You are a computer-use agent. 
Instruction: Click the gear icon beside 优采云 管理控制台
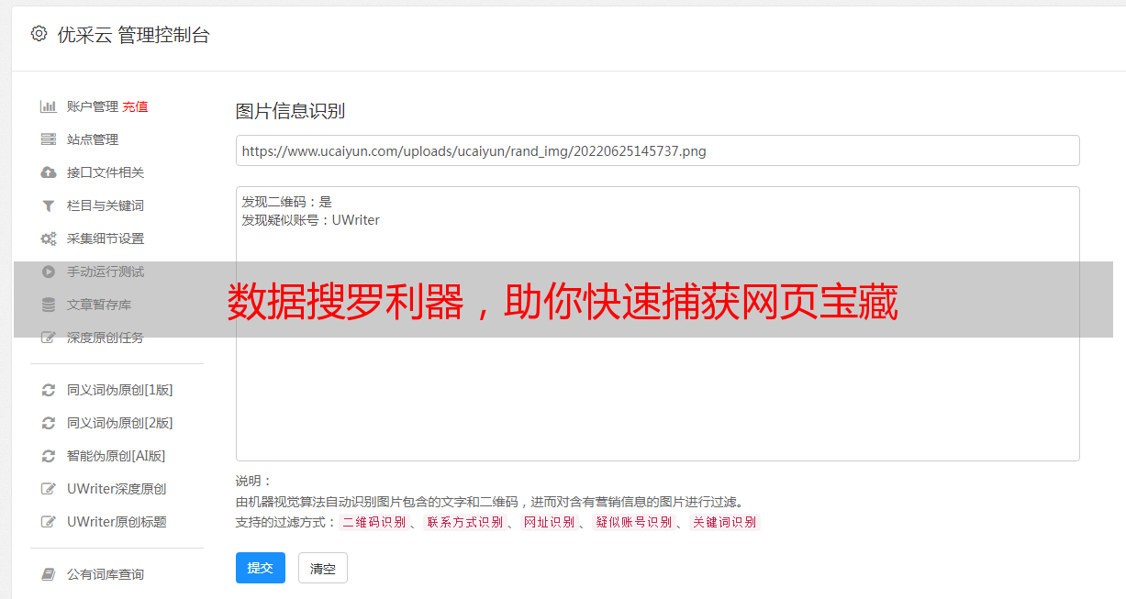pyautogui.click(x=39, y=34)
